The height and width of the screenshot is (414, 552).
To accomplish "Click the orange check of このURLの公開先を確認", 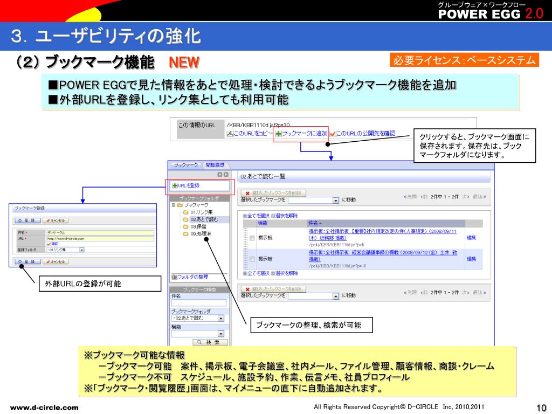I will (x=332, y=134).
